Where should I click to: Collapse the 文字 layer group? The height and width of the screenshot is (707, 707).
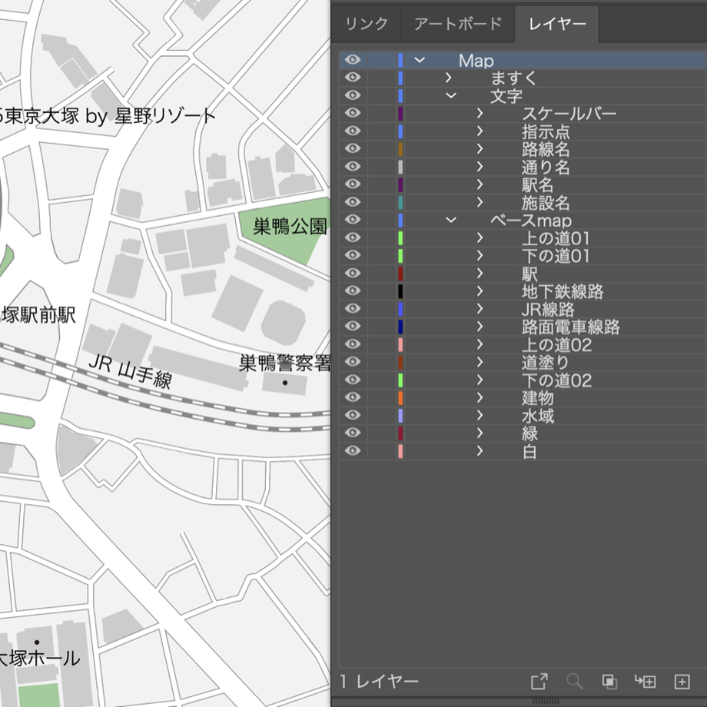[x=451, y=95]
